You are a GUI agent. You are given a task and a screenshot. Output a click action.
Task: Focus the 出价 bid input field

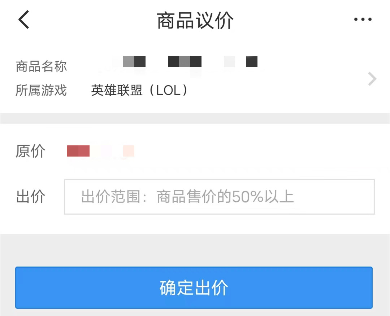coord(219,197)
